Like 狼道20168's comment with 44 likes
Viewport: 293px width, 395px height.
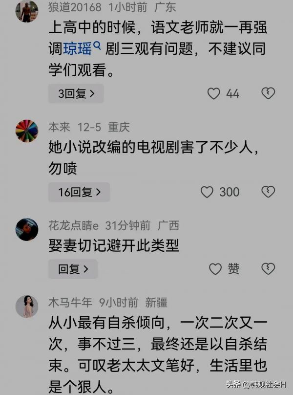point(214,93)
